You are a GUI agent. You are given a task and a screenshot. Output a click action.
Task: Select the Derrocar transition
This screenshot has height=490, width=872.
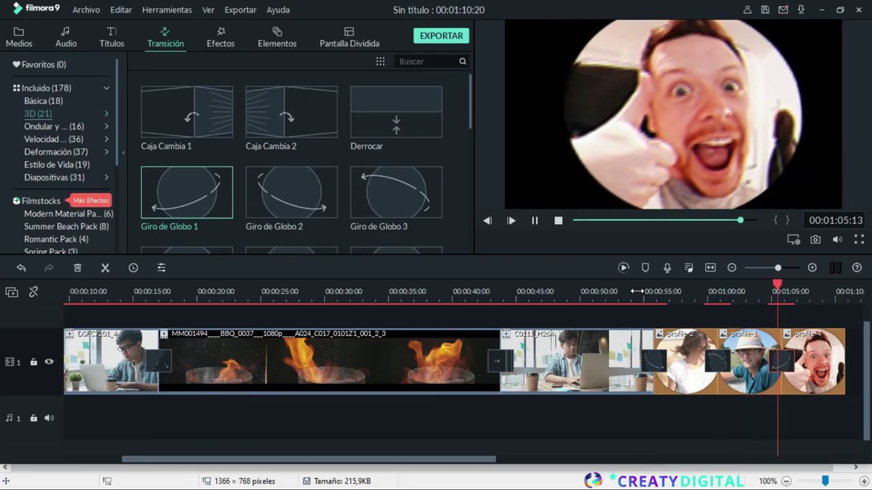(396, 112)
